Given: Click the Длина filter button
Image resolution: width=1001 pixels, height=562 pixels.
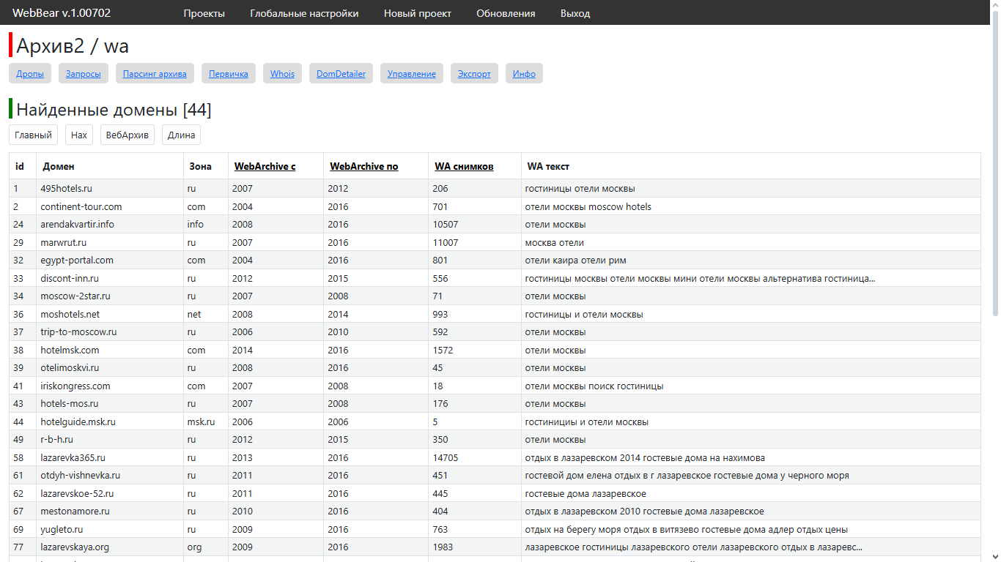Looking at the screenshot, I should coord(181,135).
